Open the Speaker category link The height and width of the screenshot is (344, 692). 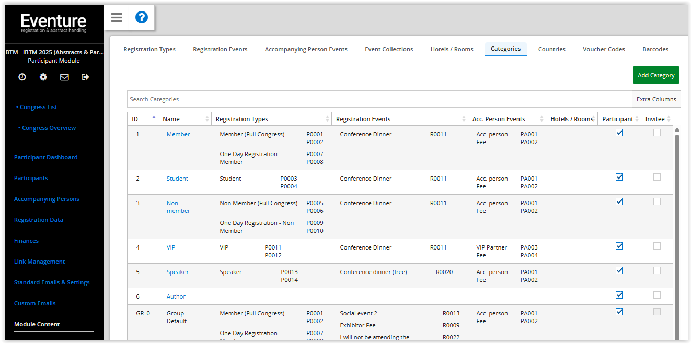point(178,272)
